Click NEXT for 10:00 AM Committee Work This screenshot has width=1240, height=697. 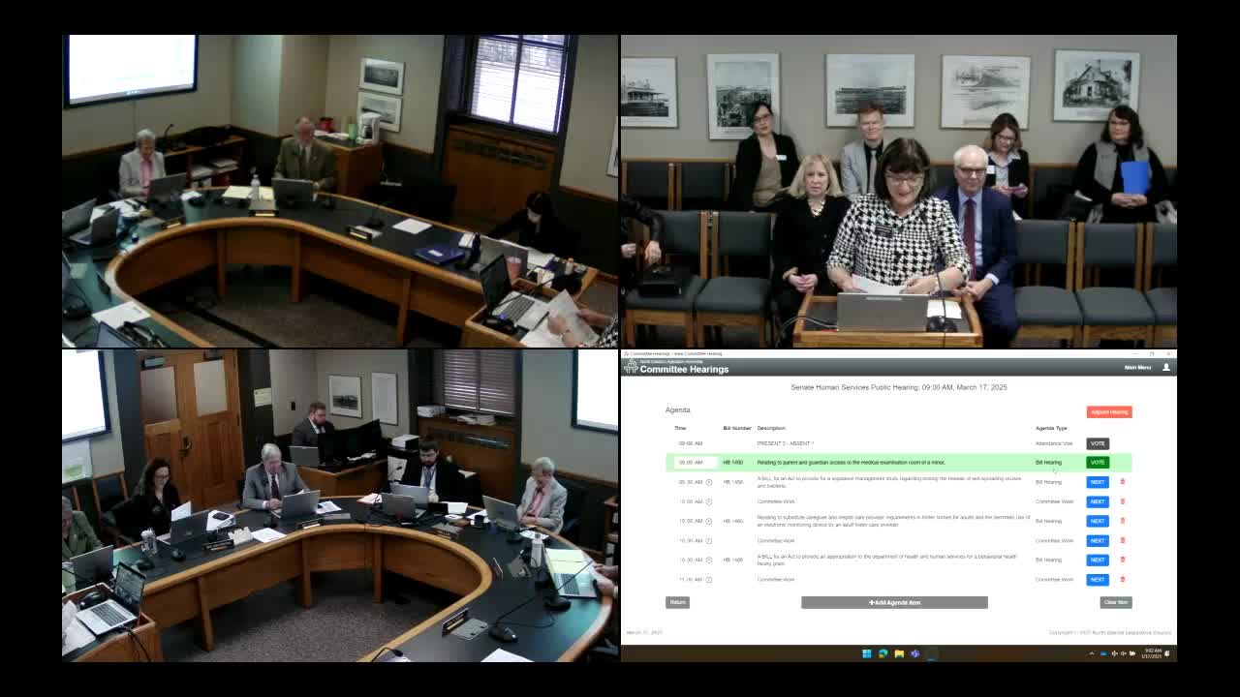click(x=1098, y=501)
